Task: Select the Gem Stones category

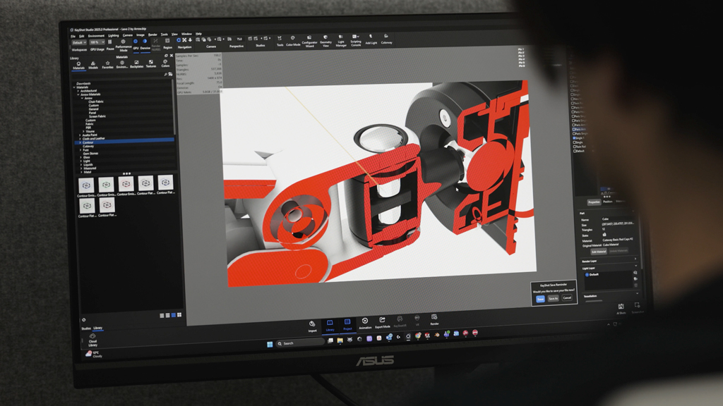Action: click(91, 153)
